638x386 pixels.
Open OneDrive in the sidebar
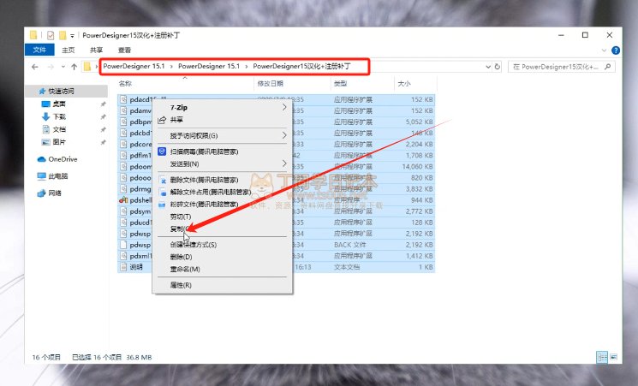(x=57, y=159)
